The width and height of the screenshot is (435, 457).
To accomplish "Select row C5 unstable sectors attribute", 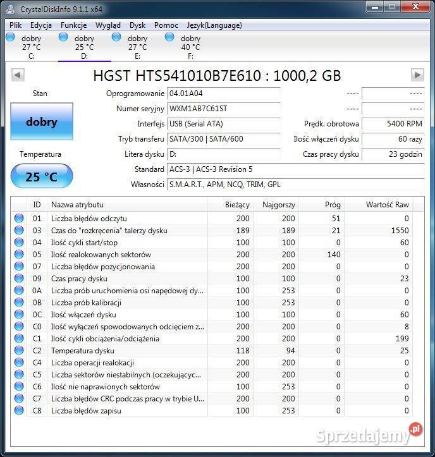I will pyautogui.click(x=126, y=375).
